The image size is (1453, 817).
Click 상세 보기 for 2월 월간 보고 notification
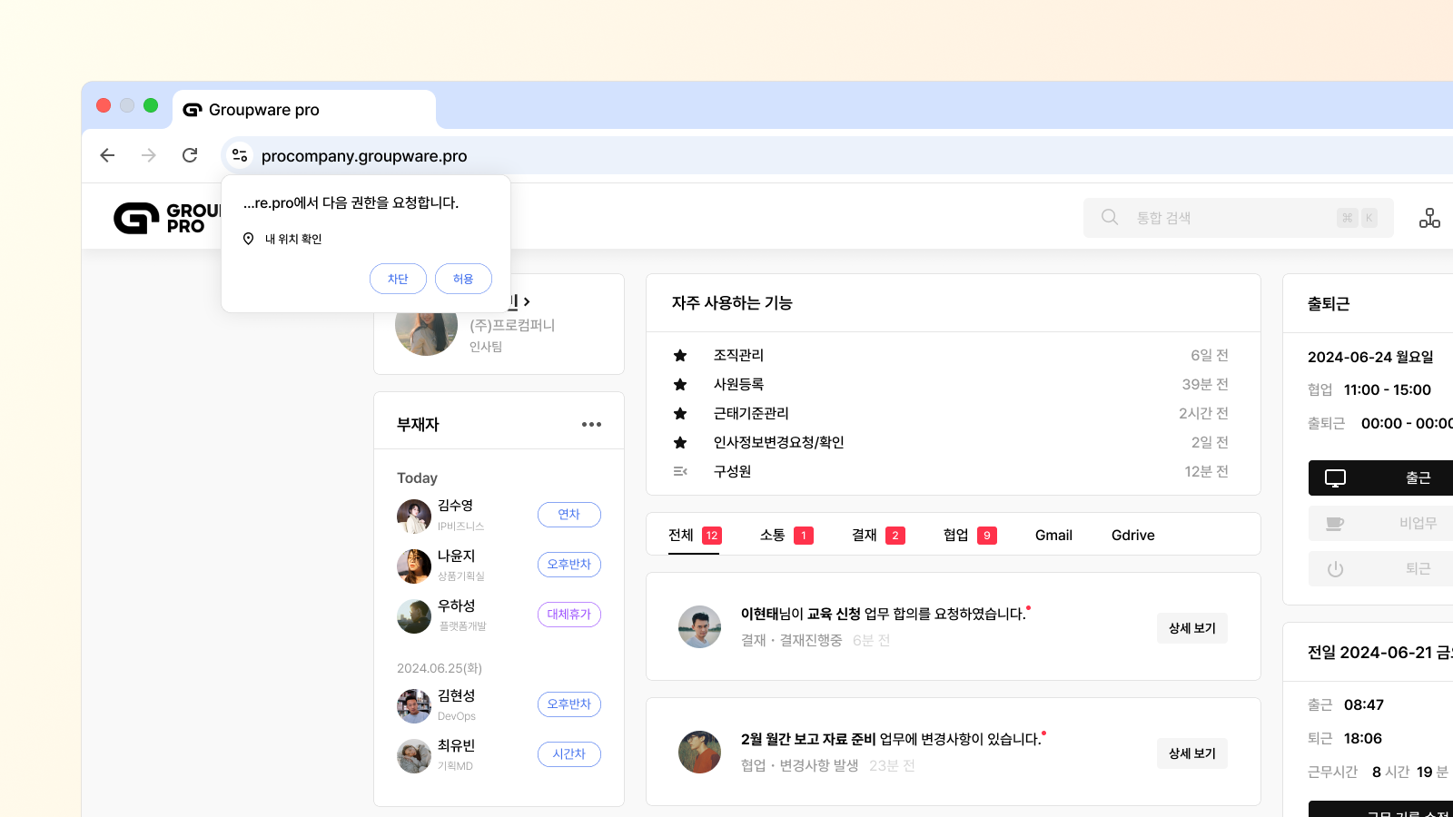tap(1192, 753)
